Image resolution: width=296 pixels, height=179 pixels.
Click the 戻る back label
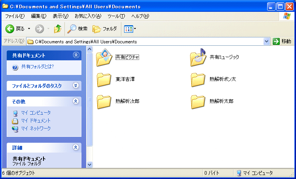coord(20,29)
